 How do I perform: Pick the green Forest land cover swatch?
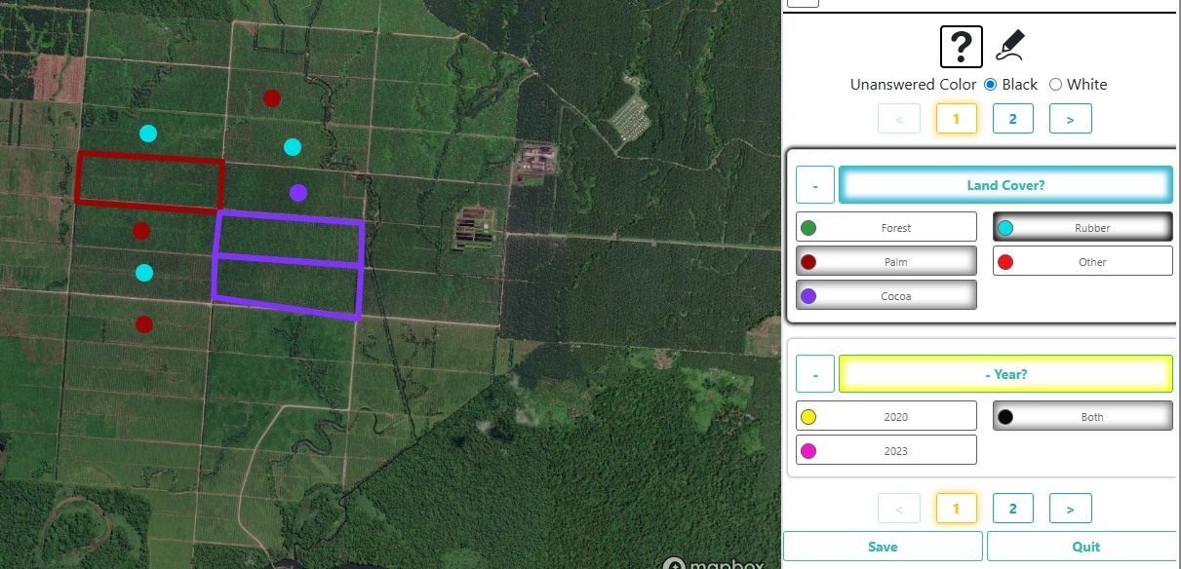pos(808,228)
